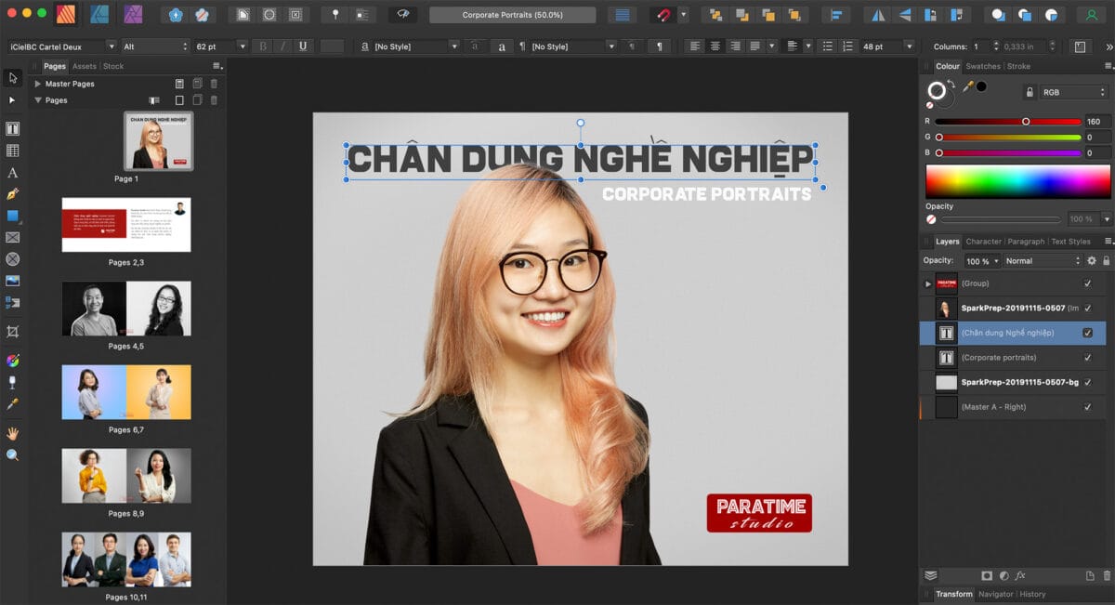Toggle visibility of Master A - Right layer

pyautogui.click(x=1088, y=407)
